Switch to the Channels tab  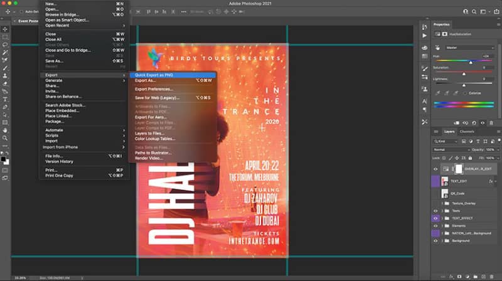point(467,132)
